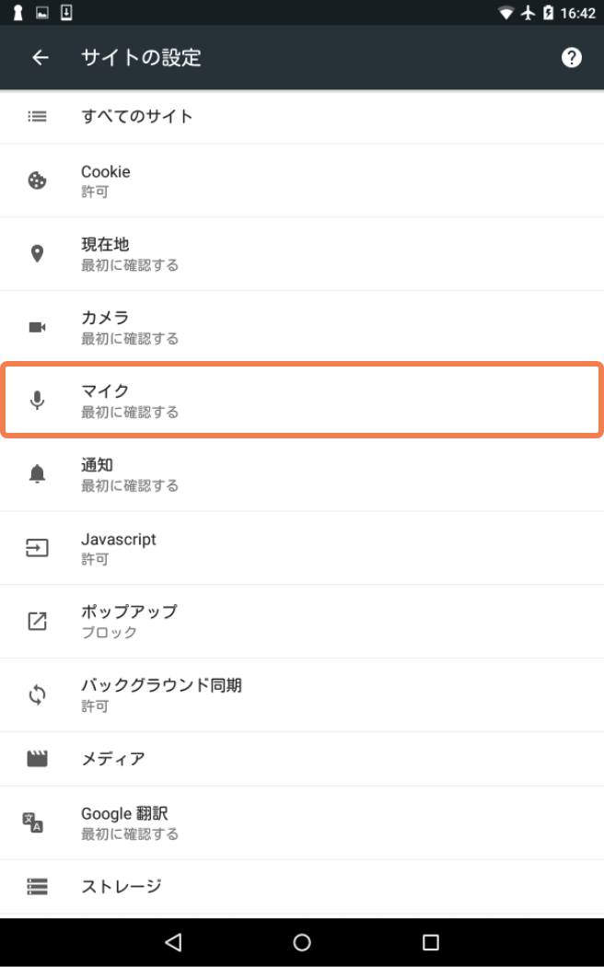
Task: Tap the Google Translate icon
Action: point(32,822)
